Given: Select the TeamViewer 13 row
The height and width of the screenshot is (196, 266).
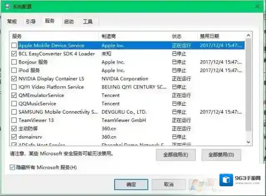Looking at the screenshot, I should click(x=127, y=120).
